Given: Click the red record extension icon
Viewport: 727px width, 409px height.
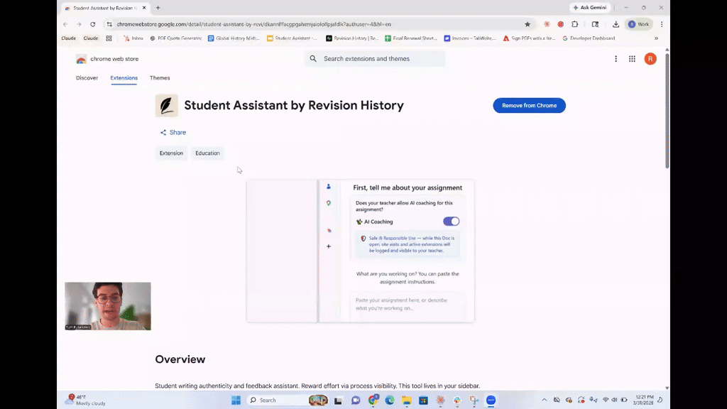Looking at the screenshot, I should (x=561, y=24).
